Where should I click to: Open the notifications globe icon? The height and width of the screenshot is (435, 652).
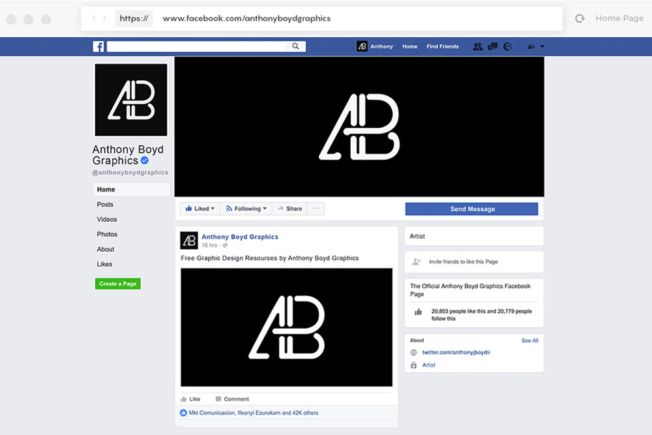[507, 46]
